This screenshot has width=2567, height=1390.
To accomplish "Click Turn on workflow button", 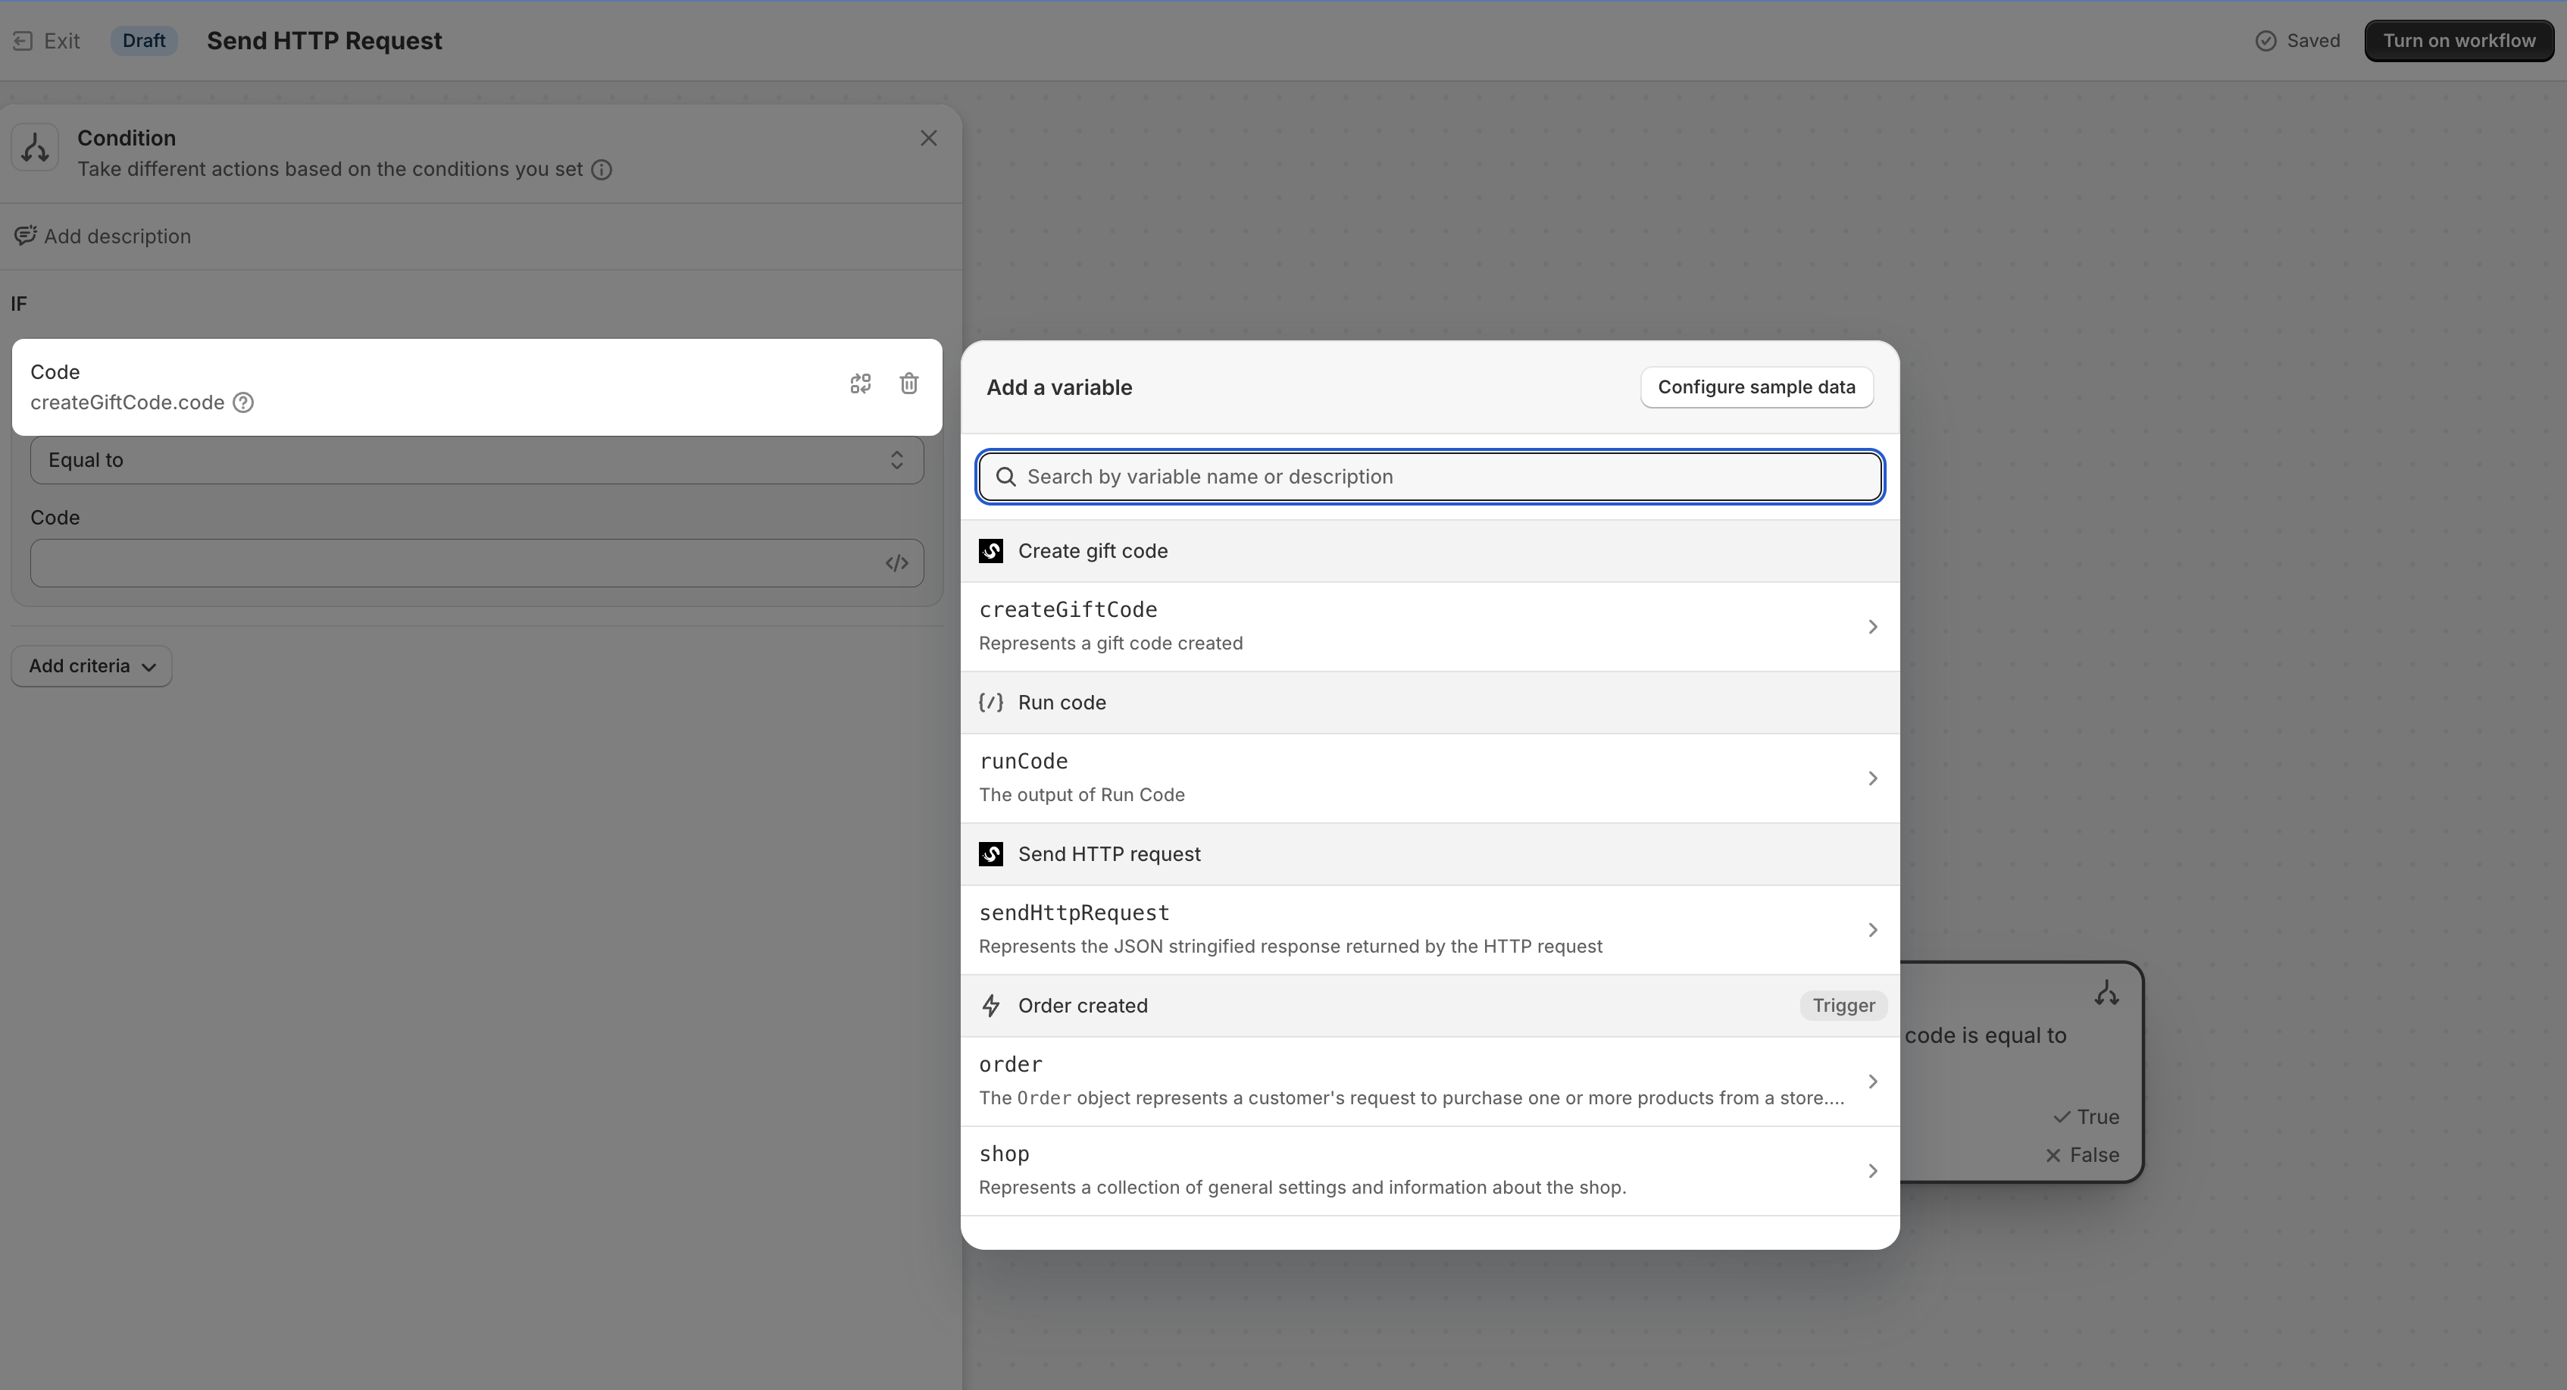I will click(2459, 41).
